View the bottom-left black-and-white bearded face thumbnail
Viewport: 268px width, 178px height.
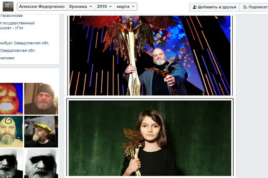(x=11, y=163)
